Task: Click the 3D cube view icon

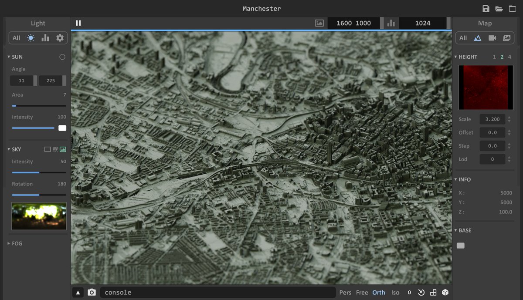Action: [x=445, y=292]
